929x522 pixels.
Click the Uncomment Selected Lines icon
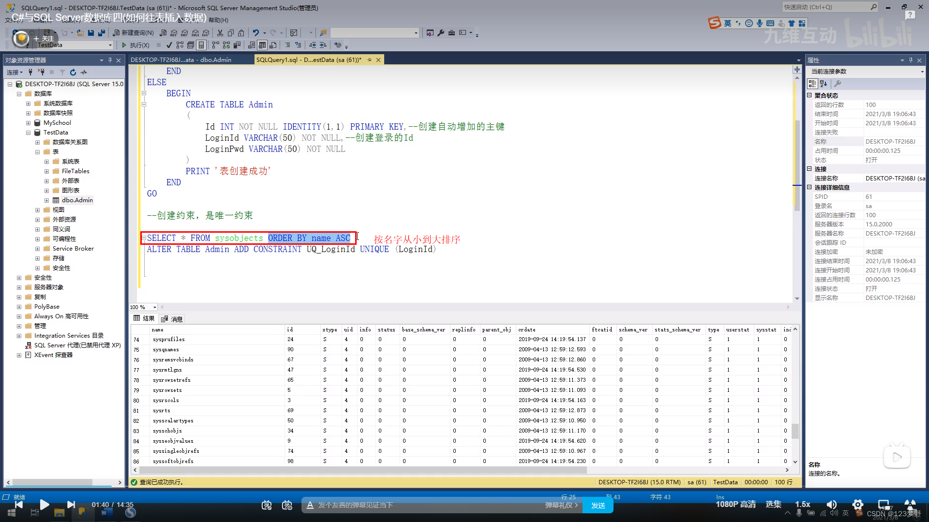298,45
